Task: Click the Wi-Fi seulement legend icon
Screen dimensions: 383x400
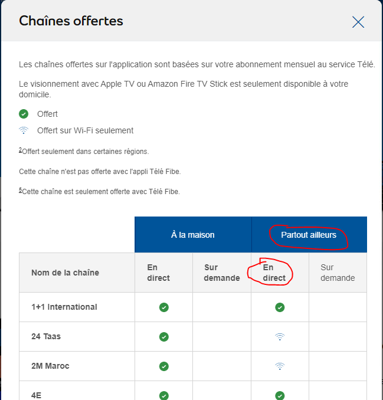Action: (x=24, y=130)
